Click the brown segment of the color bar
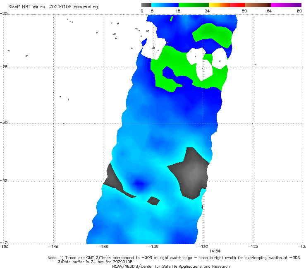Viewport: 306px width, 269px height. tap(258, 5)
